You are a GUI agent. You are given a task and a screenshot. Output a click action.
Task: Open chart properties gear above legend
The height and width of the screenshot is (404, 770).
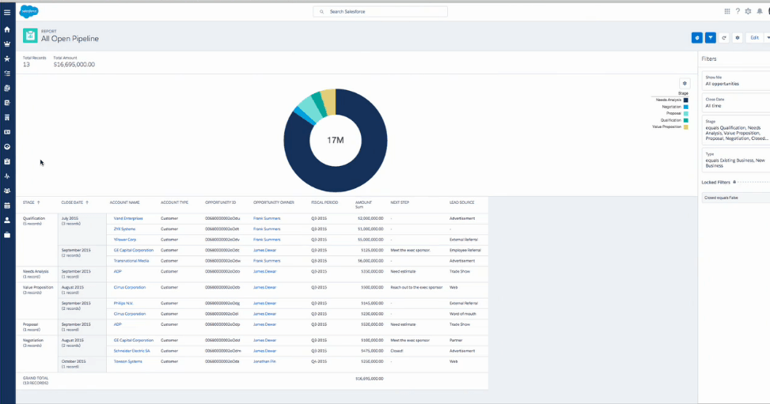coord(684,83)
